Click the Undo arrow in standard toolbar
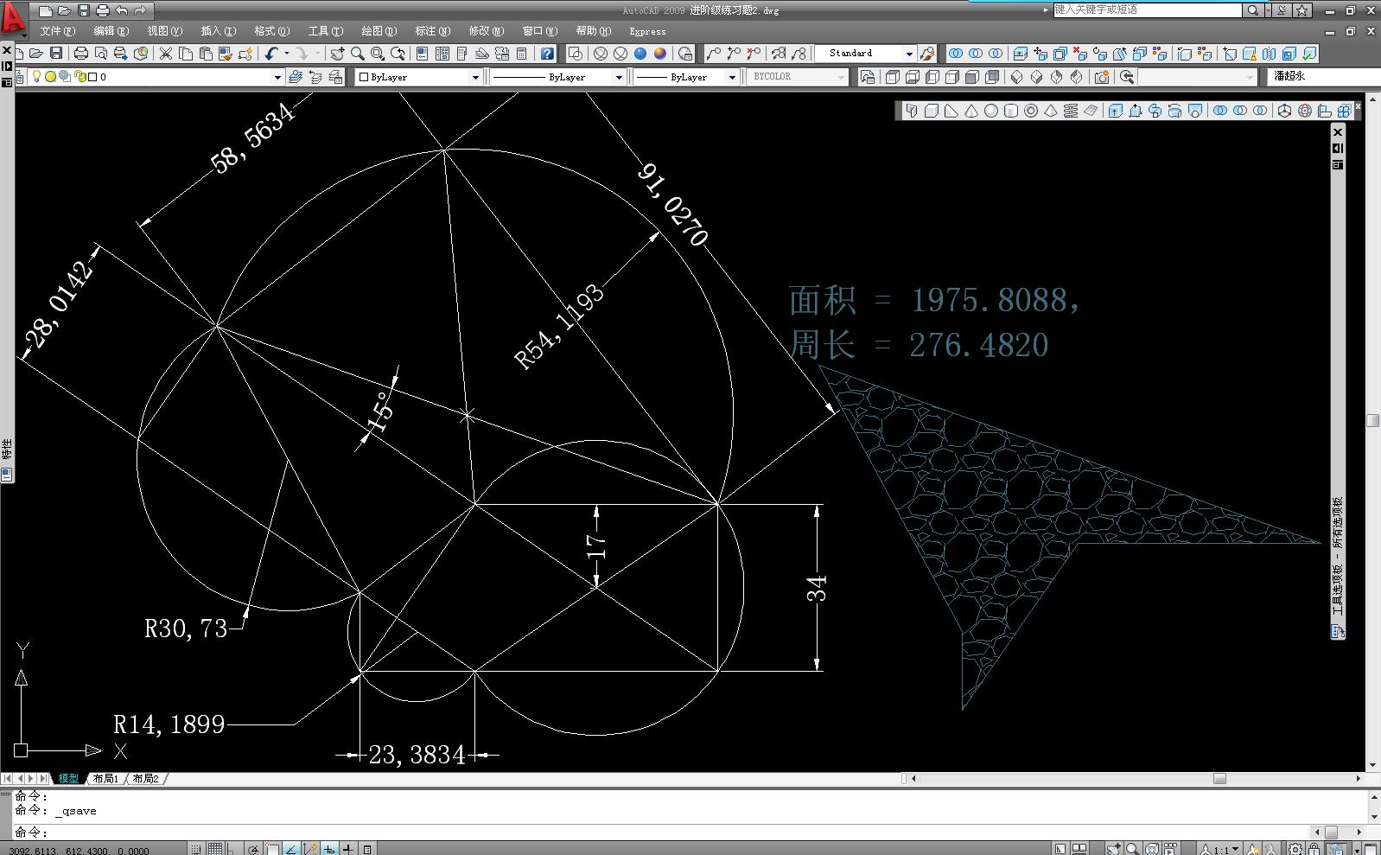The image size is (1381, 855). 271,54
